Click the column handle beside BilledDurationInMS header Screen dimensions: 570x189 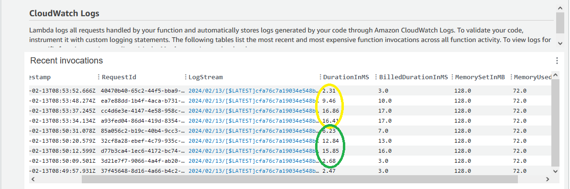pyautogui.click(x=376, y=77)
